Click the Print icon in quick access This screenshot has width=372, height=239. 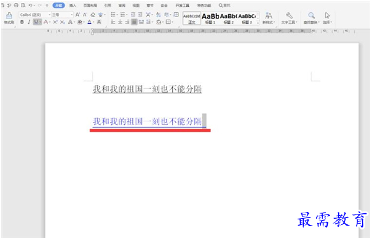click(16, 5)
